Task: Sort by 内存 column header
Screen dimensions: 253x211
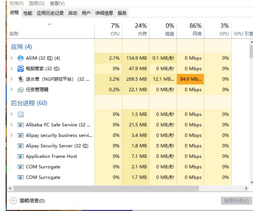Action: point(136,30)
